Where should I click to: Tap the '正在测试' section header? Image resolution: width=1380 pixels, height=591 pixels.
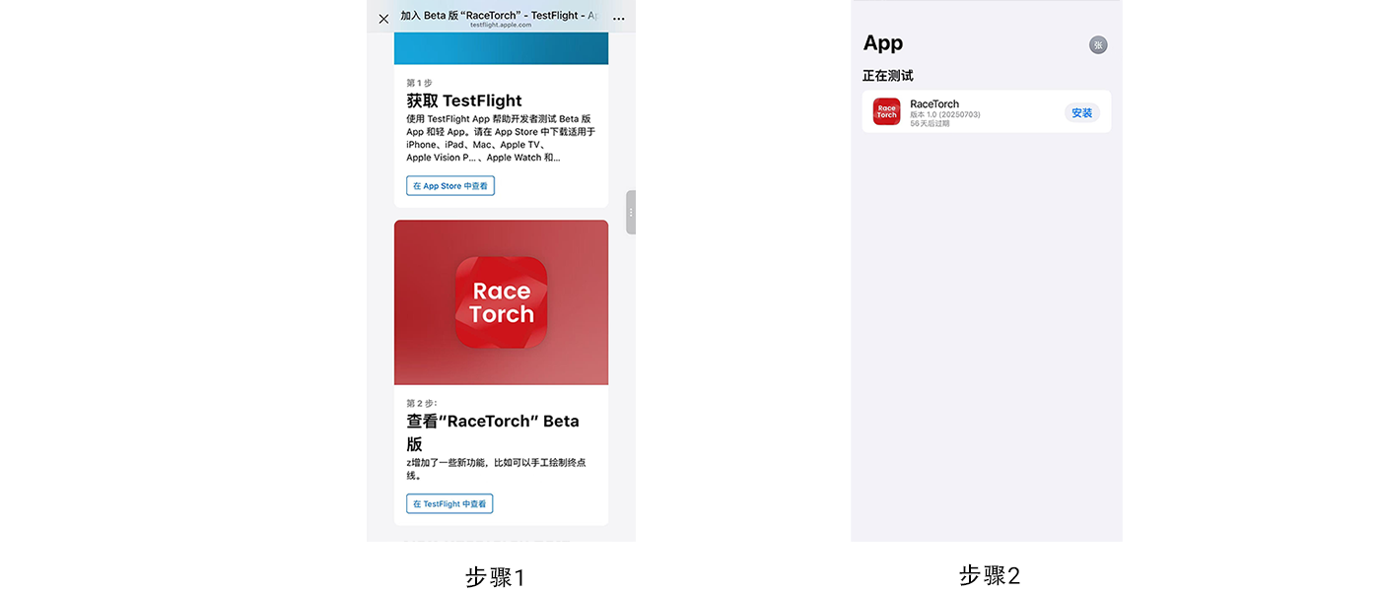point(888,76)
